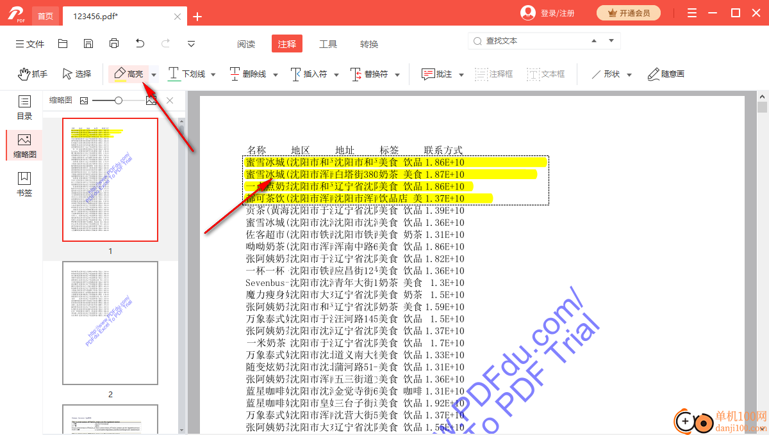This screenshot has width=769, height=435.
Task: Choose the 插入符 caret tool
Action: tap(308, 74)
